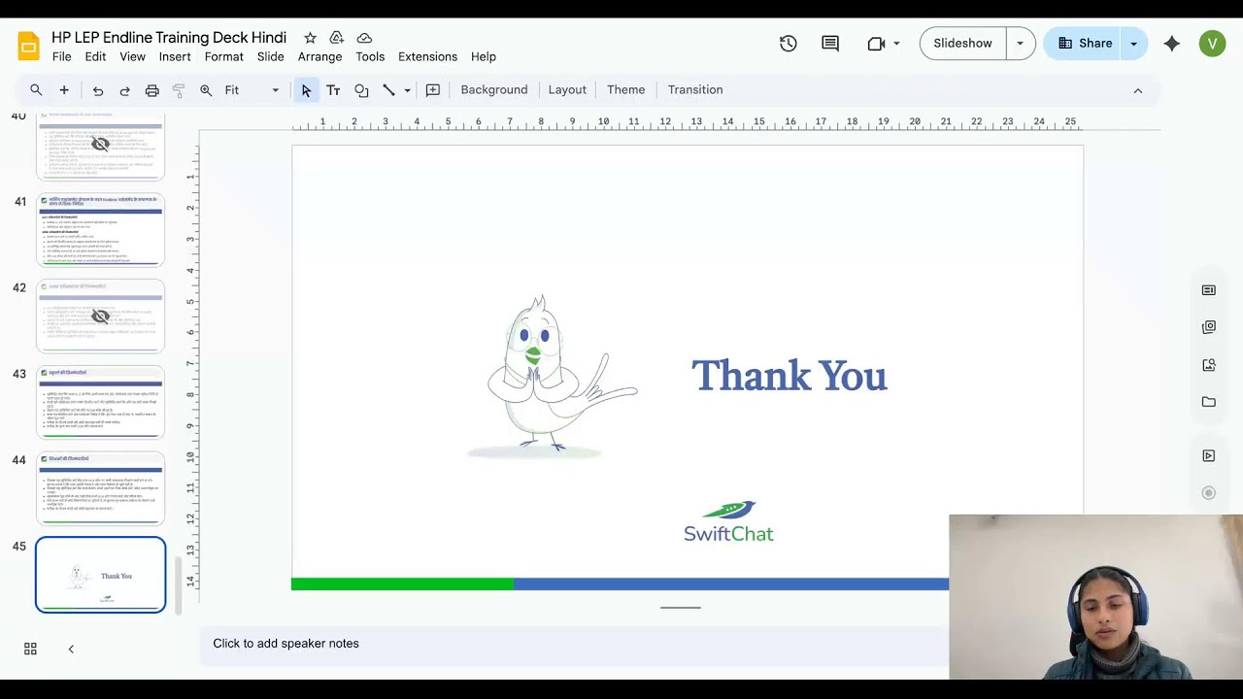Select slide 43 thumbnail

coord(101,403)
